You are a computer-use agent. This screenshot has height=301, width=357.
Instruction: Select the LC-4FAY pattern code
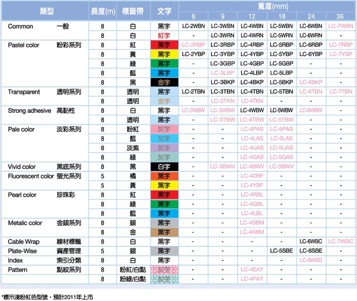(252, 279)
